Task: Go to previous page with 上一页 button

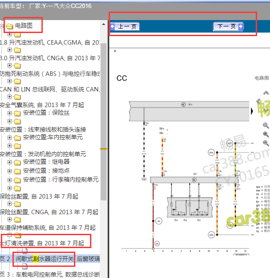Action: pyautogui.click(x=125, y=27)
